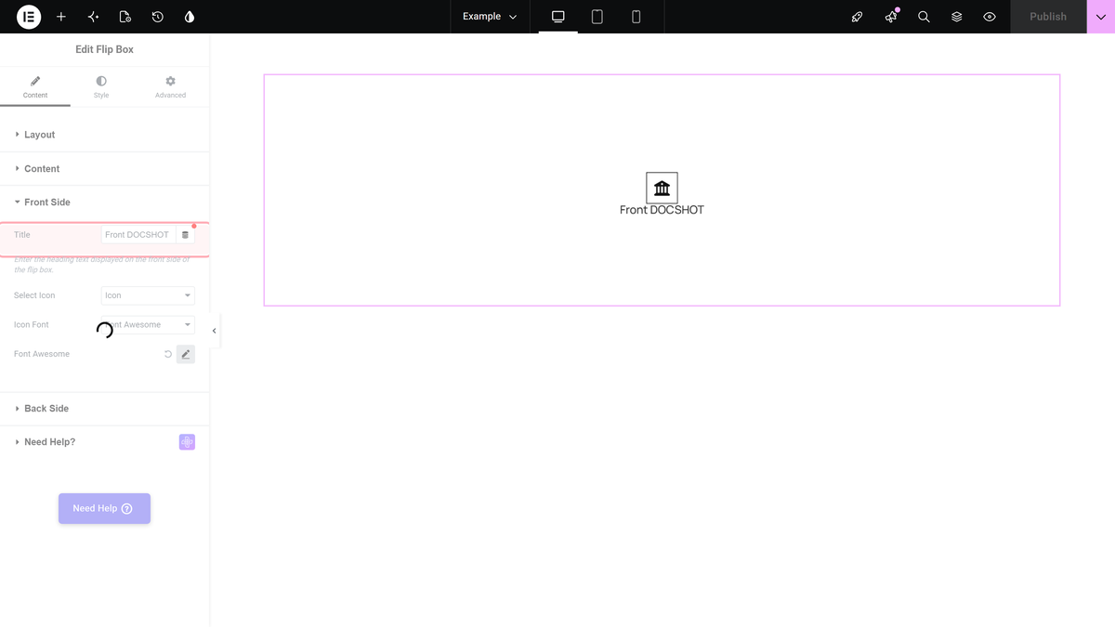Switch to Desktop device view

click(558, 17)
